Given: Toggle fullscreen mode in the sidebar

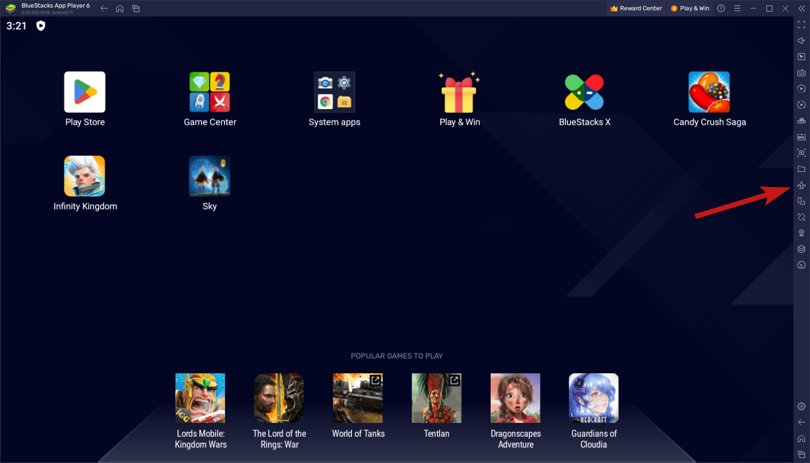Looking at the screenshot, I should 801,25.
